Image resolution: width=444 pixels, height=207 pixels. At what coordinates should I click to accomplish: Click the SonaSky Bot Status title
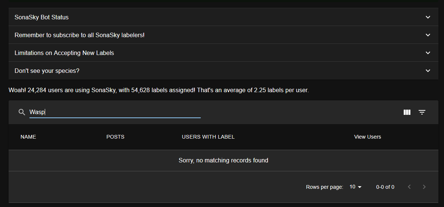click(x=41, y=17)
